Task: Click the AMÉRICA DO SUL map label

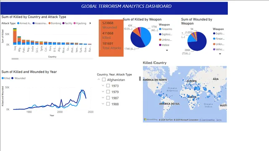Action: [x=169, y=104]
